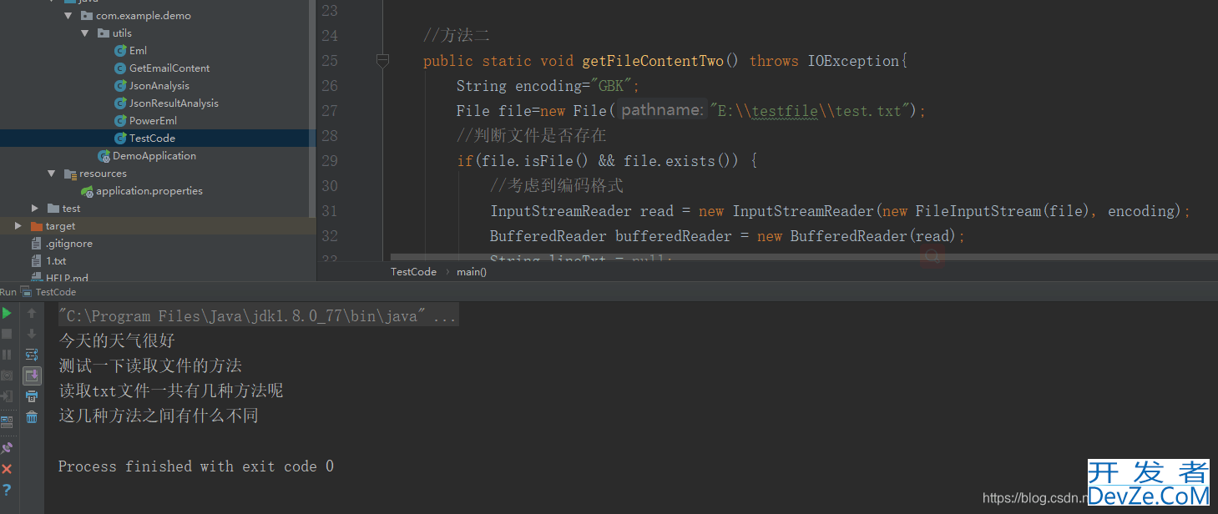Click line number 29 in the gutter
This screenshot has height=514, width=1218.
[330, 161]
